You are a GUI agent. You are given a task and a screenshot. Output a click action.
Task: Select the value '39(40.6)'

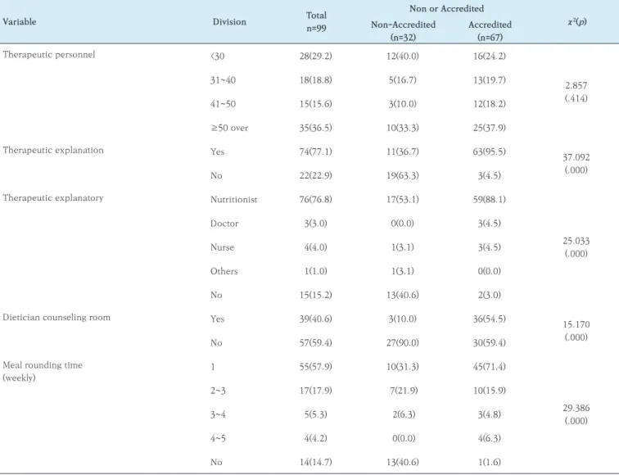(x=316, y=319)
